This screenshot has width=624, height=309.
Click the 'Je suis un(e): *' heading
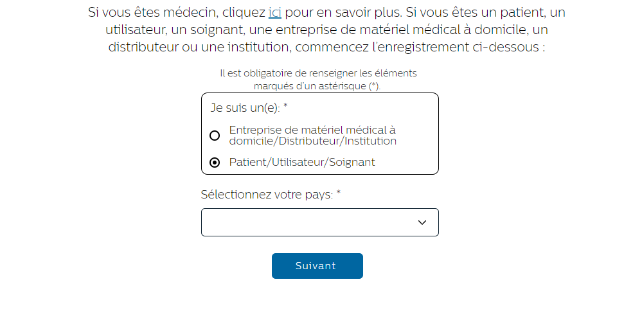(x=249, y=108)
